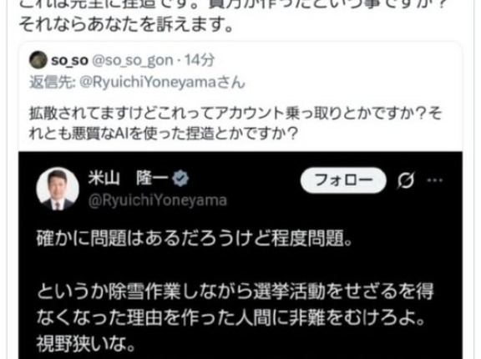Click the gray @RyuichiYoneyama handle under the name
481x359 pixels.
158,201
